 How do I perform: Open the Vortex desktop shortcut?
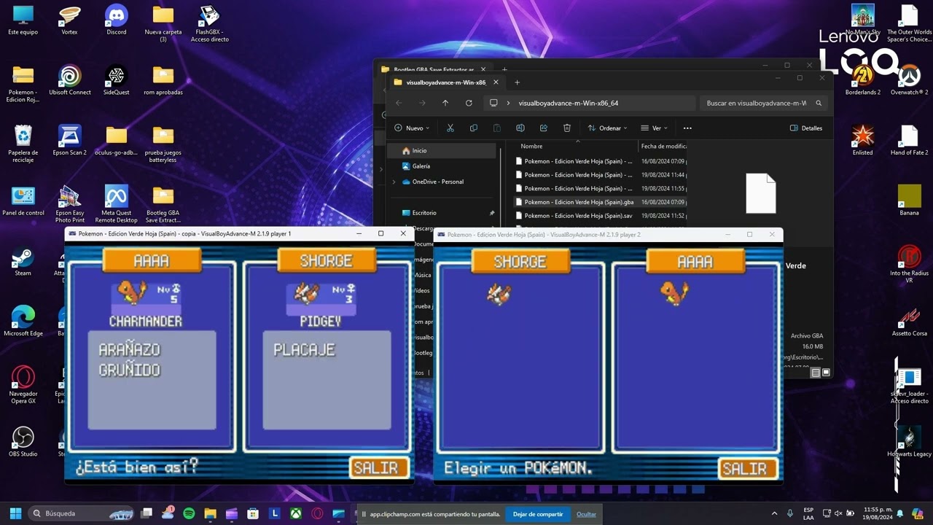(x=70, y=20)
